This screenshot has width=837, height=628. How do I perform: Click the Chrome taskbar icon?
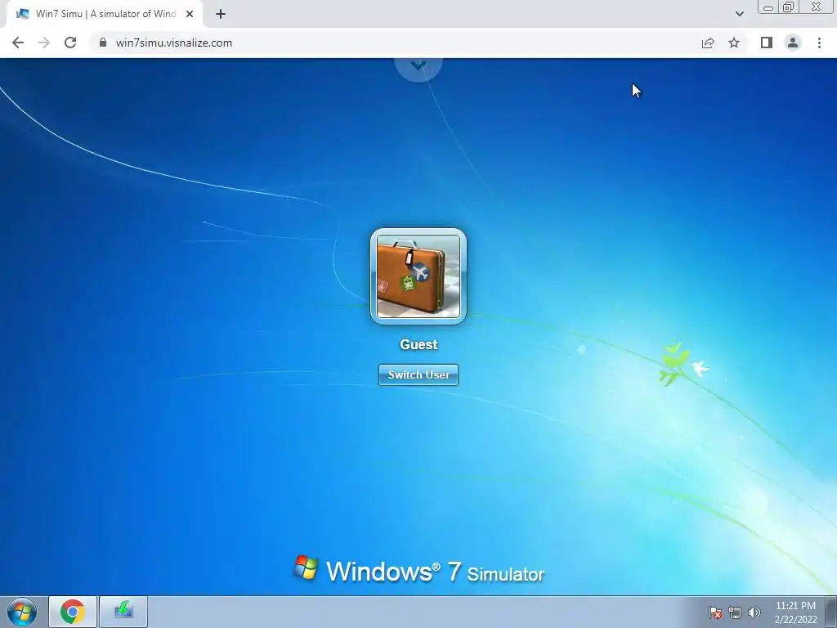click(73, 612)
